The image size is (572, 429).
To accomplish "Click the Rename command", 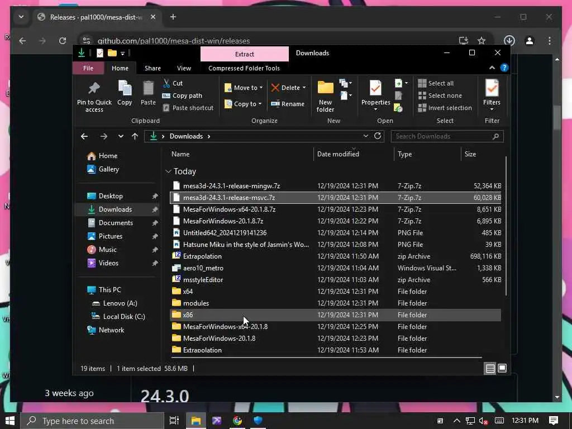I will (288, 103).
